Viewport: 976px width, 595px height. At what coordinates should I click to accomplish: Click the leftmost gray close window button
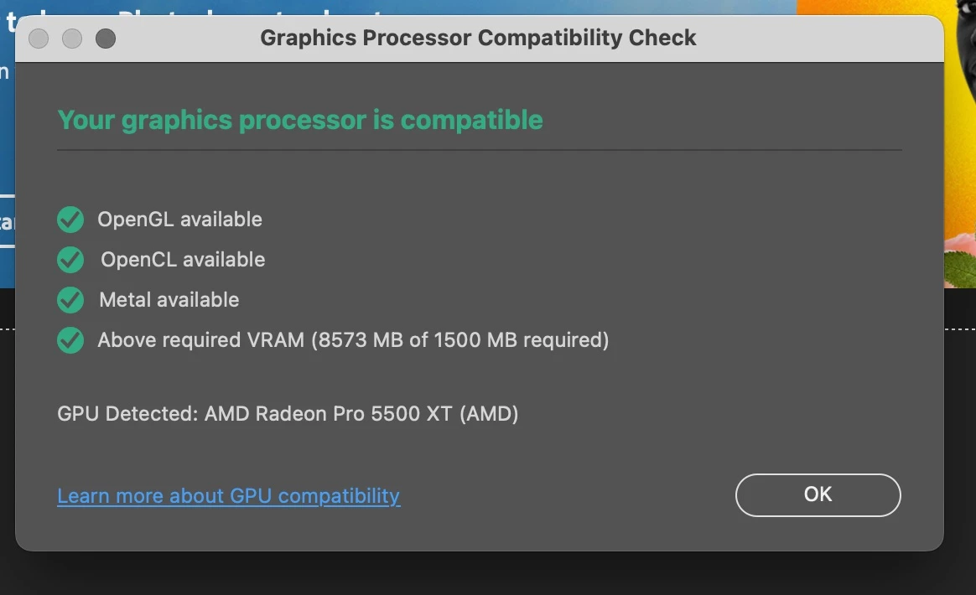39,39
